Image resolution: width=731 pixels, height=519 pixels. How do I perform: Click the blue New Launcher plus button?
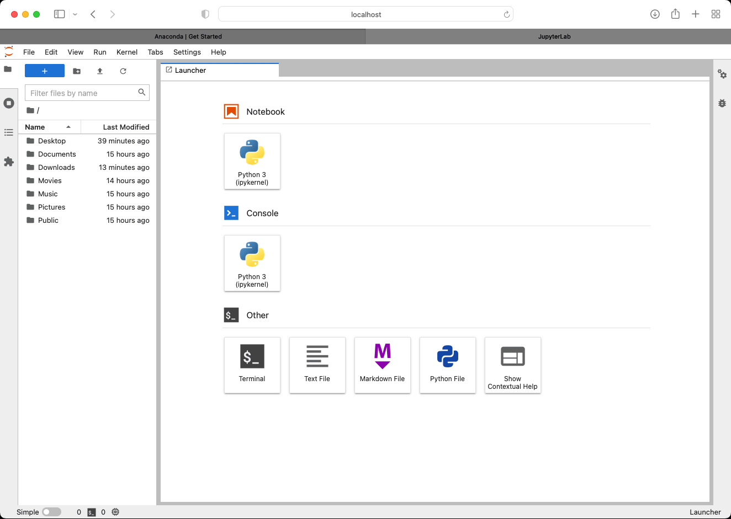pos(45,71)
